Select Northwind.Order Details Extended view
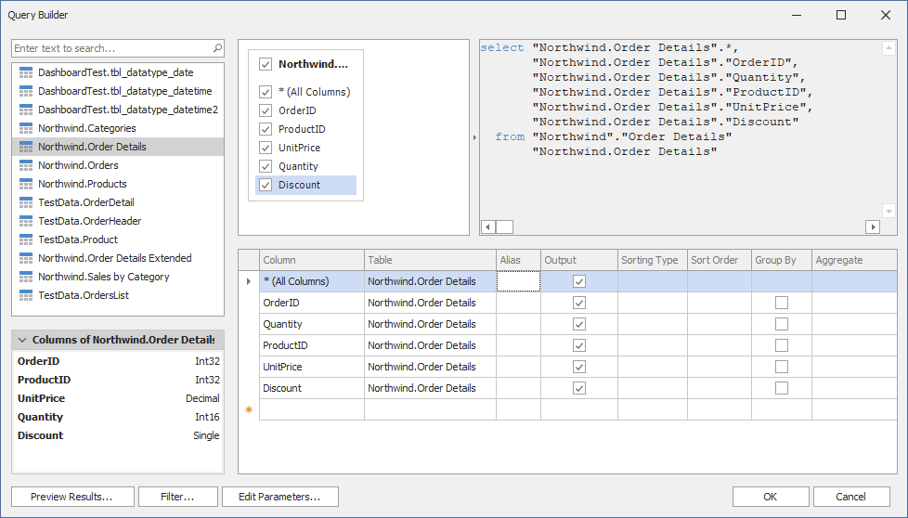The height and width of the screenshot is (518, 908). tap(118, 257)
